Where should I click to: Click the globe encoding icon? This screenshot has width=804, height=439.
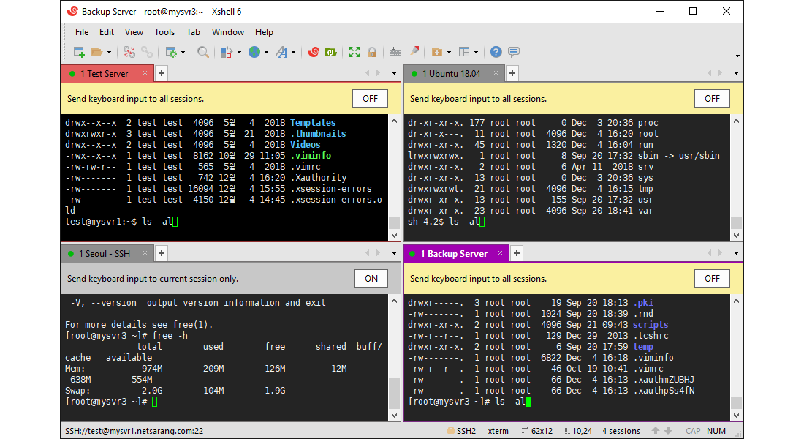(254, 52)
